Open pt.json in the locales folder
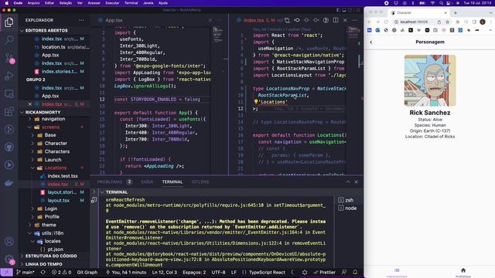The image size is (495, 278). (x=55, y=249)
